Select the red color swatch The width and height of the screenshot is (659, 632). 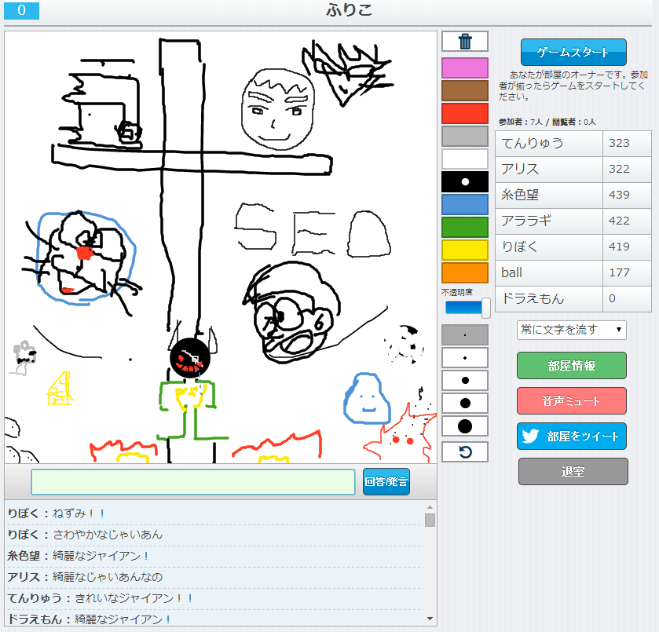coord(465,114)
